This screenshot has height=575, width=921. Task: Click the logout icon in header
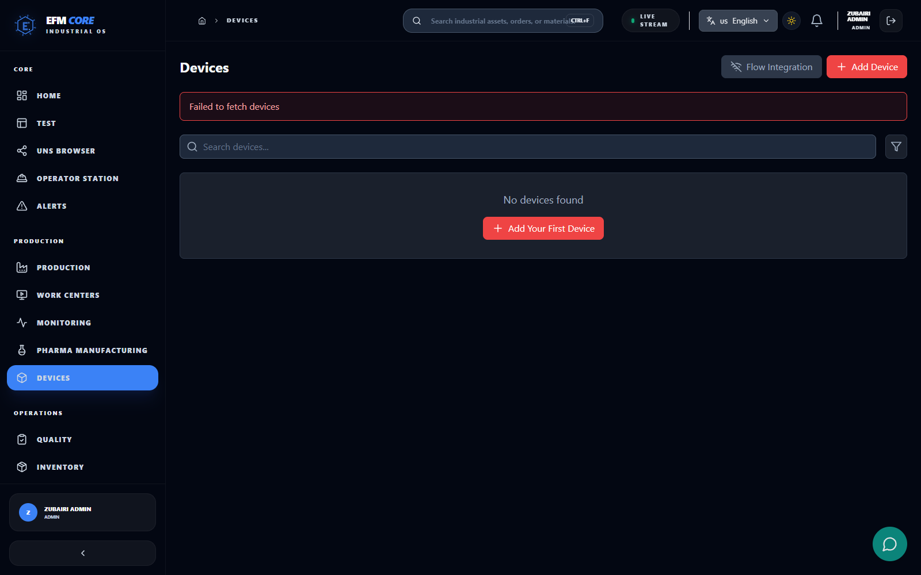click(x=890, y=21)
